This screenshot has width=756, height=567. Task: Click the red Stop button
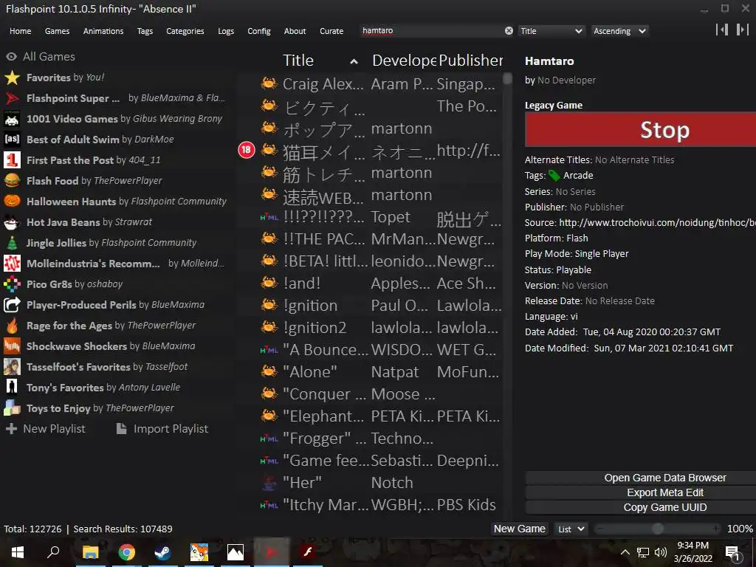[x=640, y=130]
